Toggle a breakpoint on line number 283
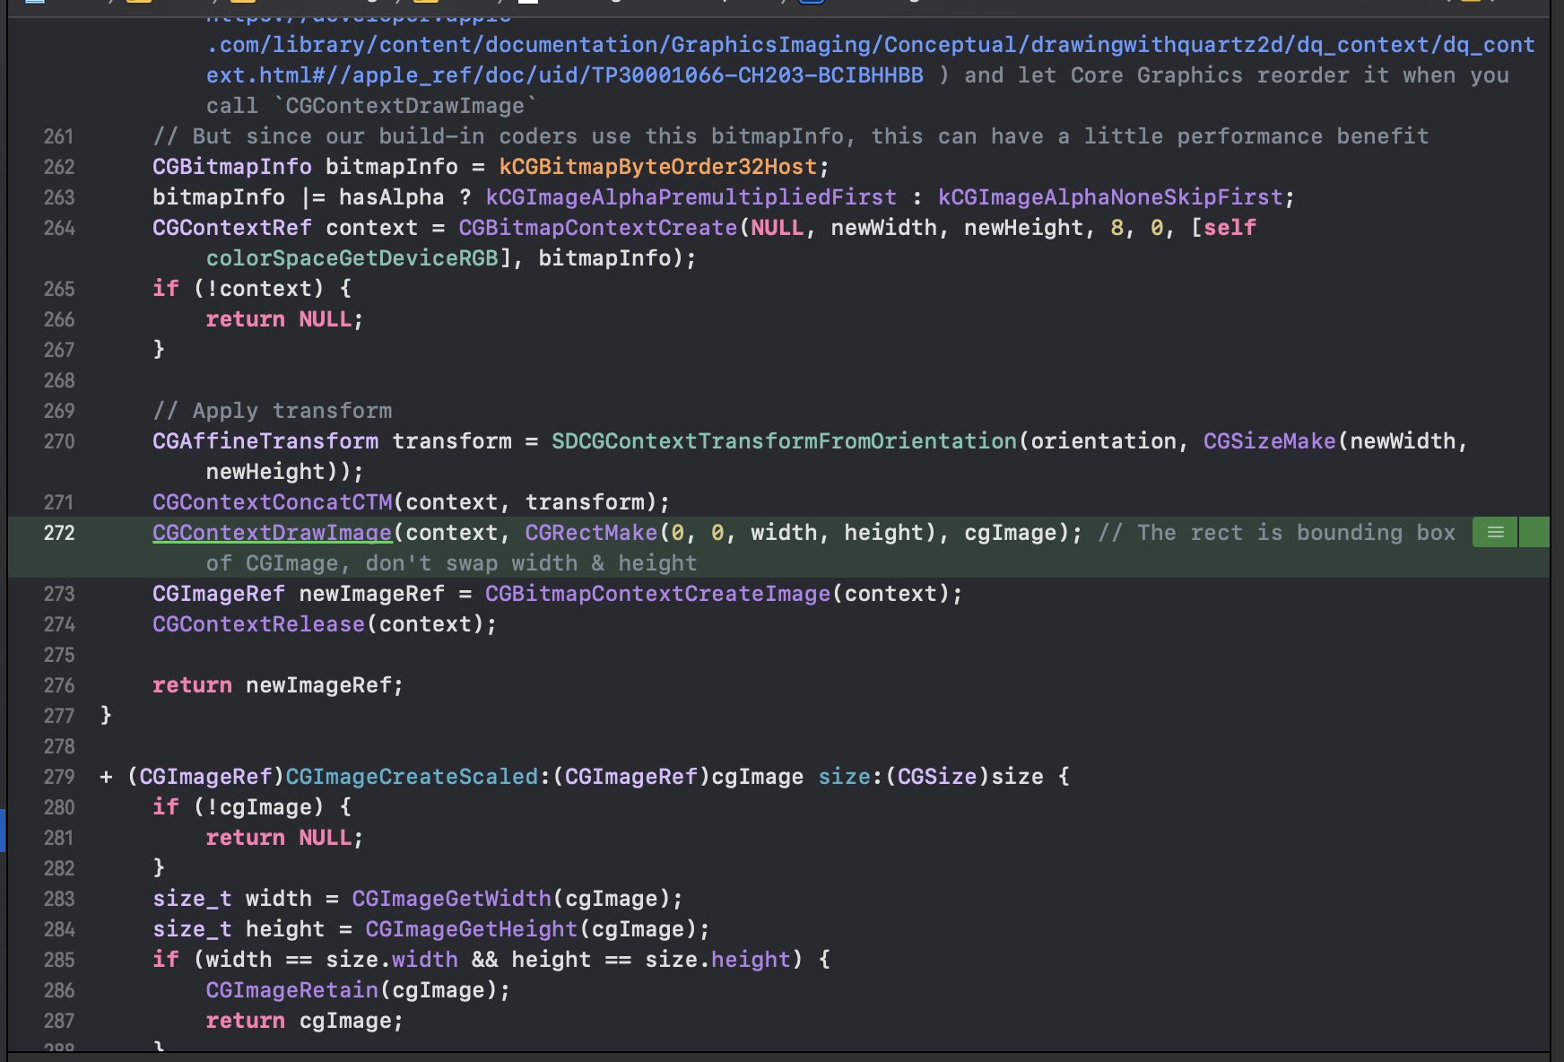The height and width of the screenshot is (1062, 1564). pos(59,898)
